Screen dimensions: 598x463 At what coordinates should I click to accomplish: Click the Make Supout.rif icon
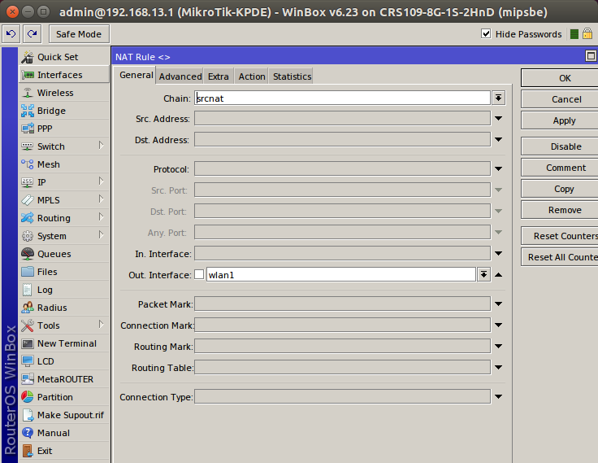point(28,415)
